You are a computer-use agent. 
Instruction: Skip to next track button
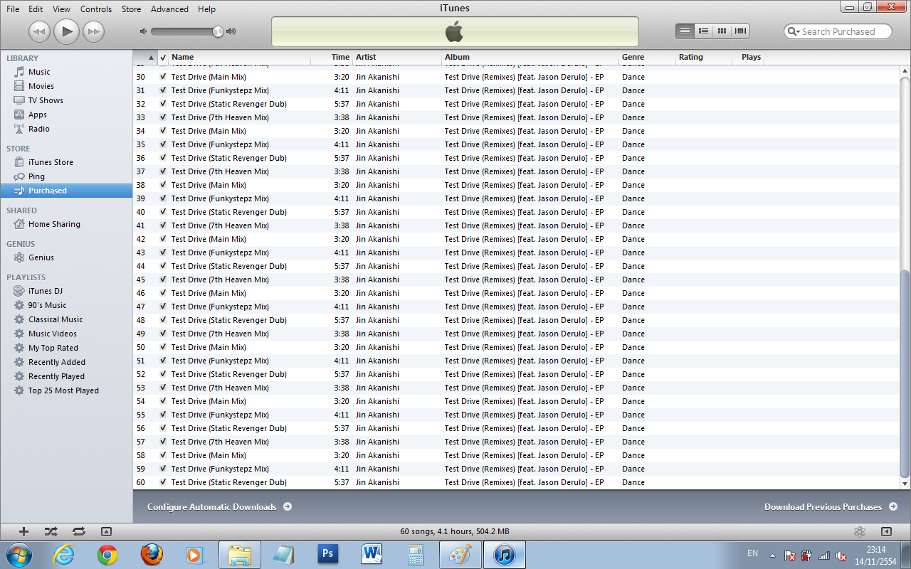[94, 31]
